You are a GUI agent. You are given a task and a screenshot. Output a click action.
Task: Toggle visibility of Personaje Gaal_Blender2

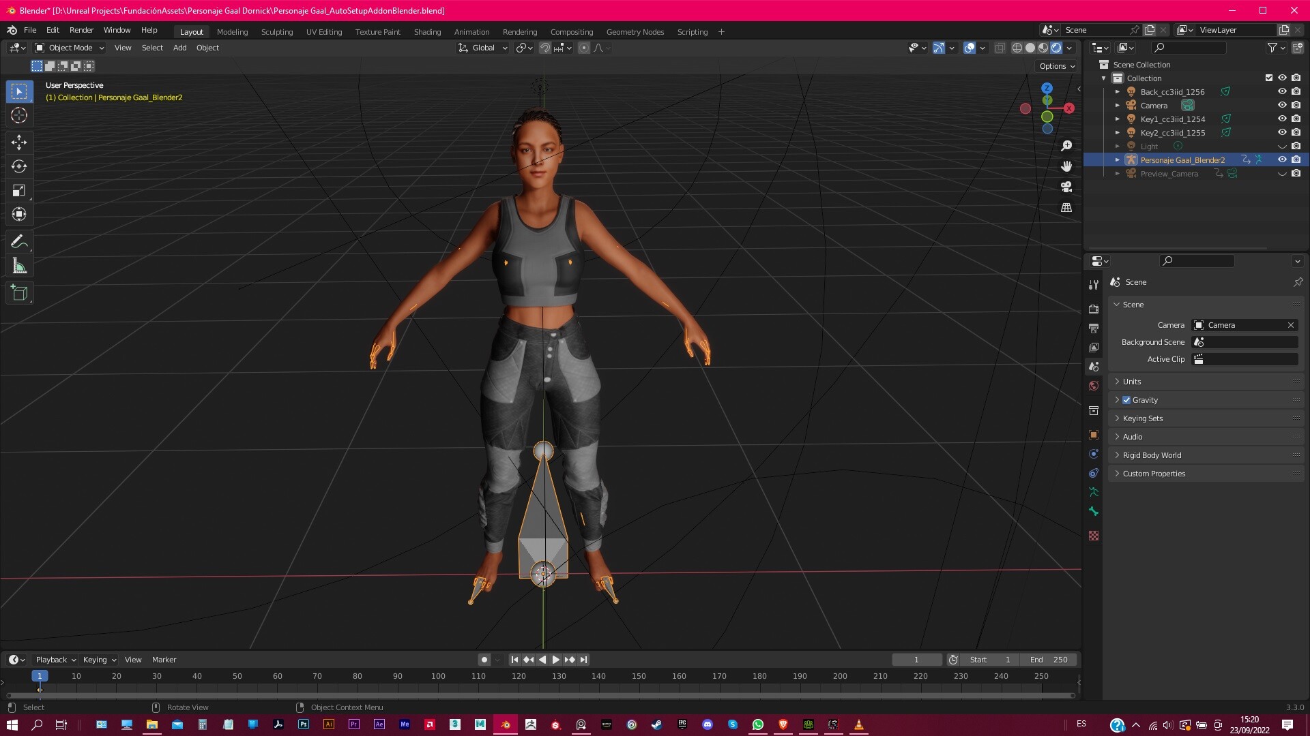pos(1282,159)
